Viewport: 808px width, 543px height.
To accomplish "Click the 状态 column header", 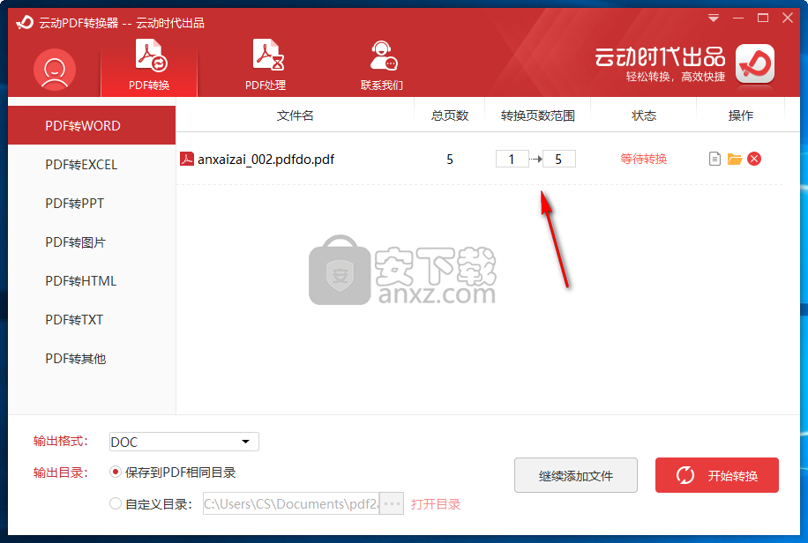I will [644, 115].
